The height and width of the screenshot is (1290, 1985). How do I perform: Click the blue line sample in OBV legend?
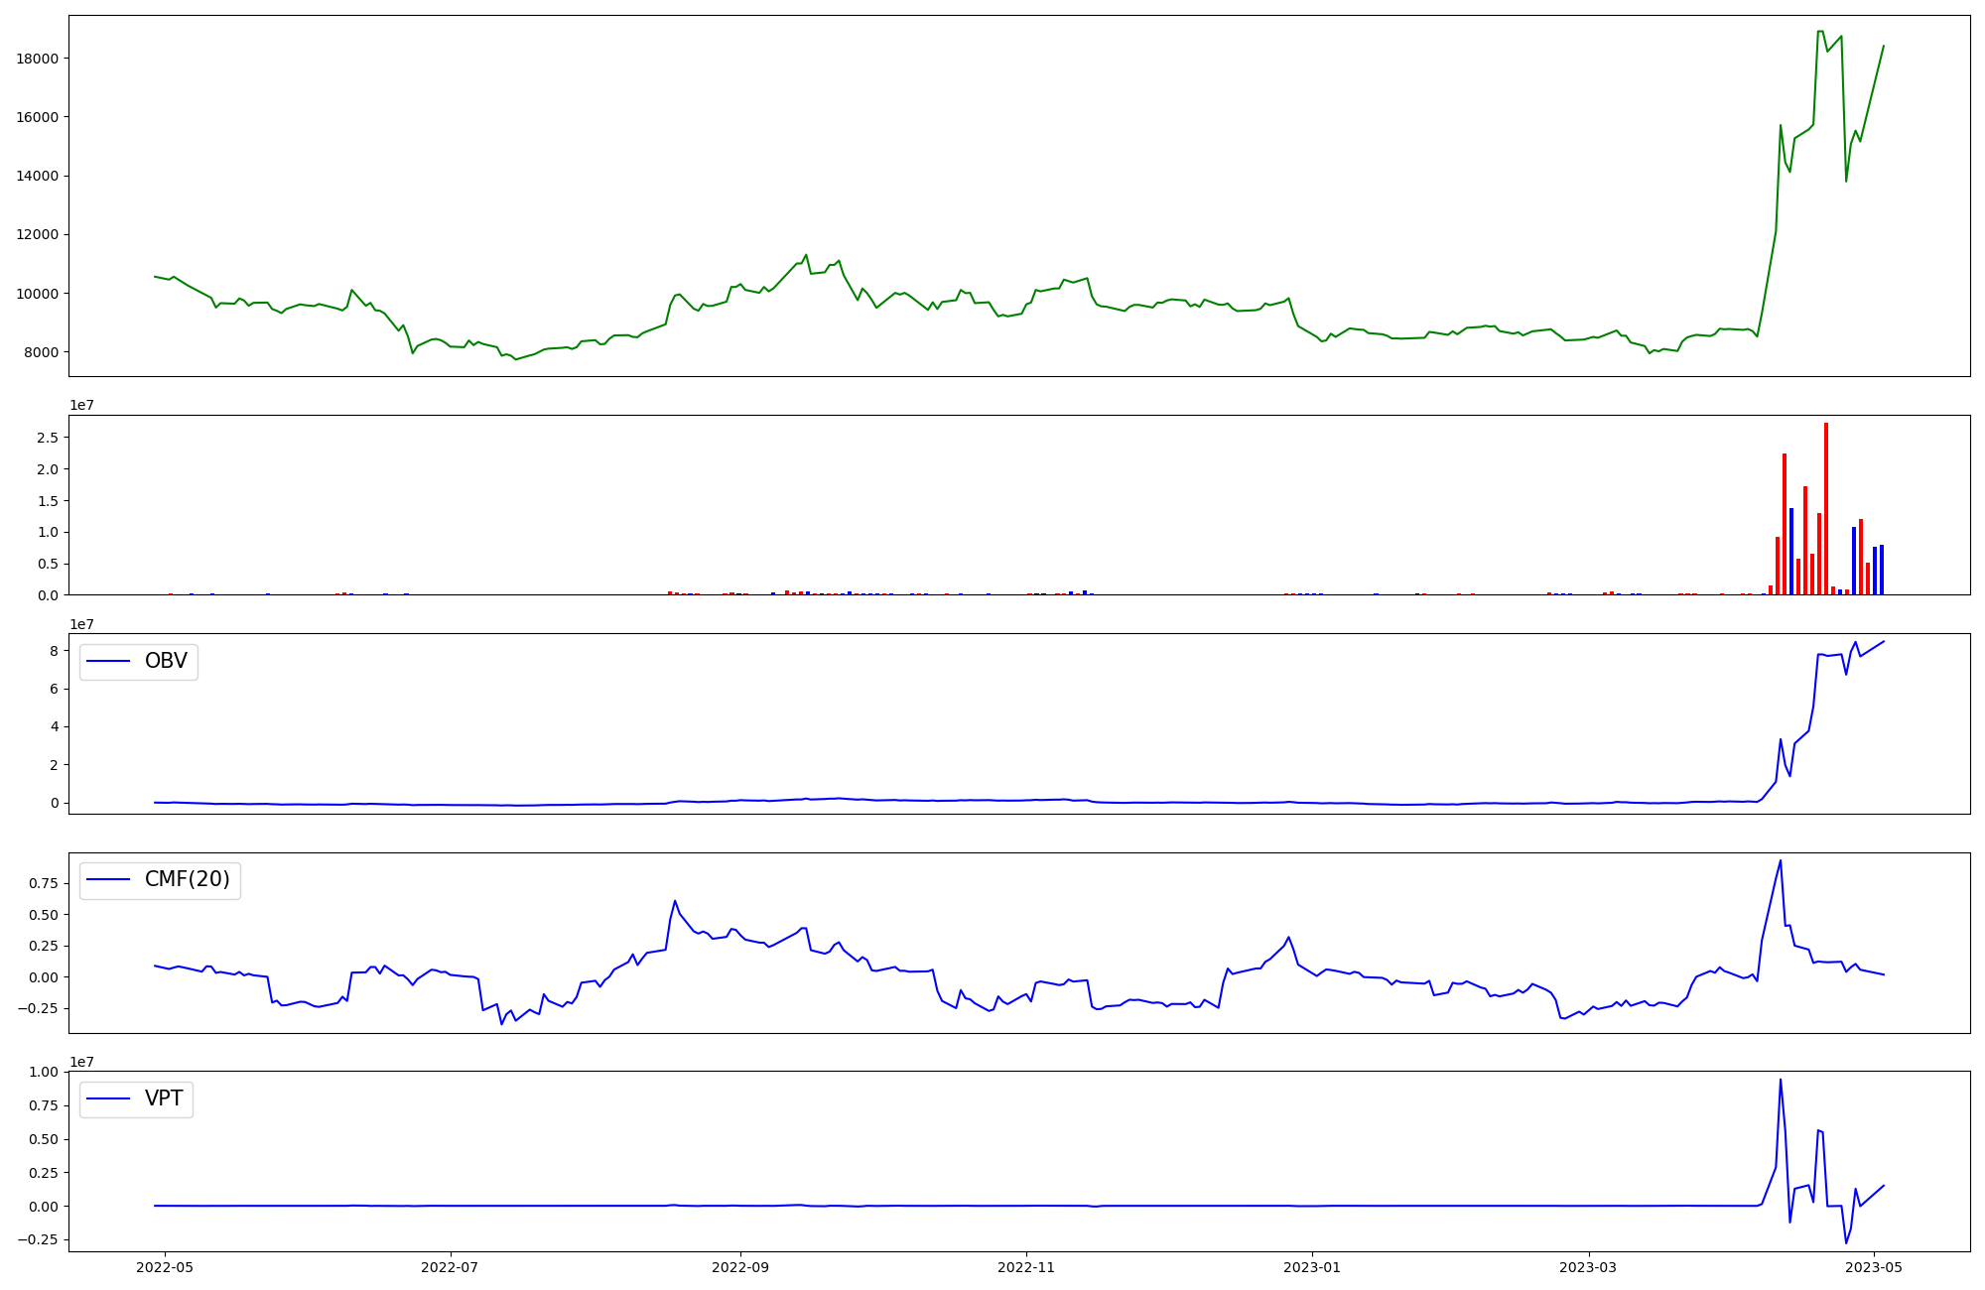coord(109,662)
